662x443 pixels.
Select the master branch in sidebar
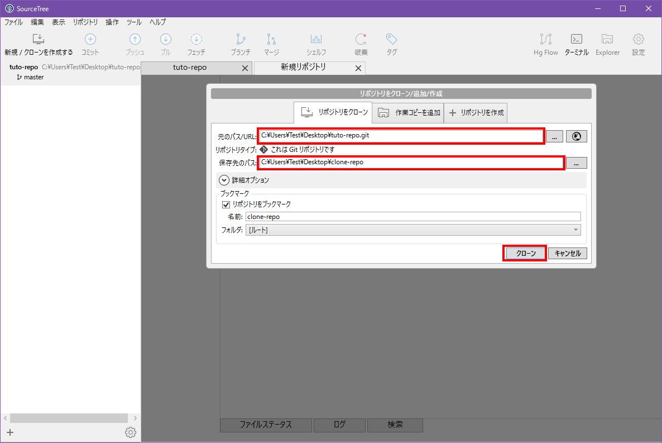pyautogui.click(x=32, y=77)
